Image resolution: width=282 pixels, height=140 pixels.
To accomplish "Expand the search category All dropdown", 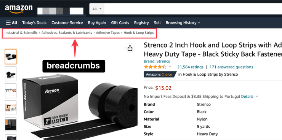I will pos(97,9).
